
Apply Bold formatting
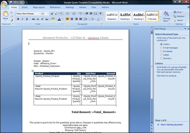coord(18,19)
